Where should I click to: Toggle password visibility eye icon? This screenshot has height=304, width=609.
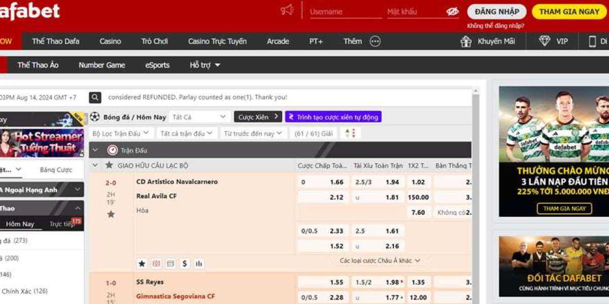(452, 11)
